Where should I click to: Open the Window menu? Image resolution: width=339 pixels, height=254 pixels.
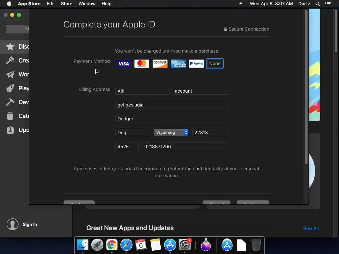87,4
